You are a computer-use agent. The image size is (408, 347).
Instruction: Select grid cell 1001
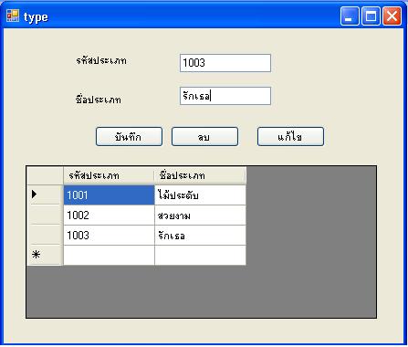pos(109,195)
